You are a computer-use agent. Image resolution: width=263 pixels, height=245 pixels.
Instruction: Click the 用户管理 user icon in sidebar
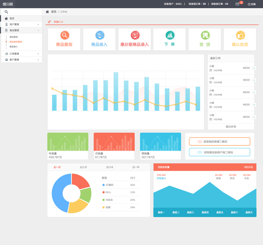(x=7, y=24)
